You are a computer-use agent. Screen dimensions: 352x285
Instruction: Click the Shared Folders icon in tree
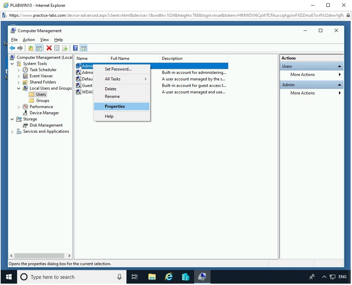click(x=25, y=82)
